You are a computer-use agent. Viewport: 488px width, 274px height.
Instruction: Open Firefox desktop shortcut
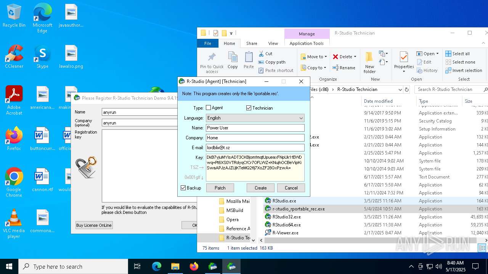click(14, 139)
